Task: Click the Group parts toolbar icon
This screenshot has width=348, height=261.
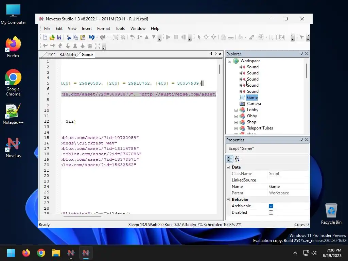Action: 116,37
